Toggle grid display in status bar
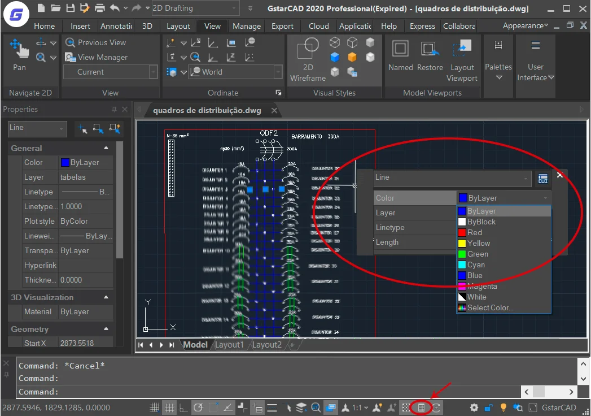This screenshot has height=416, width=591. click(169, 408)
